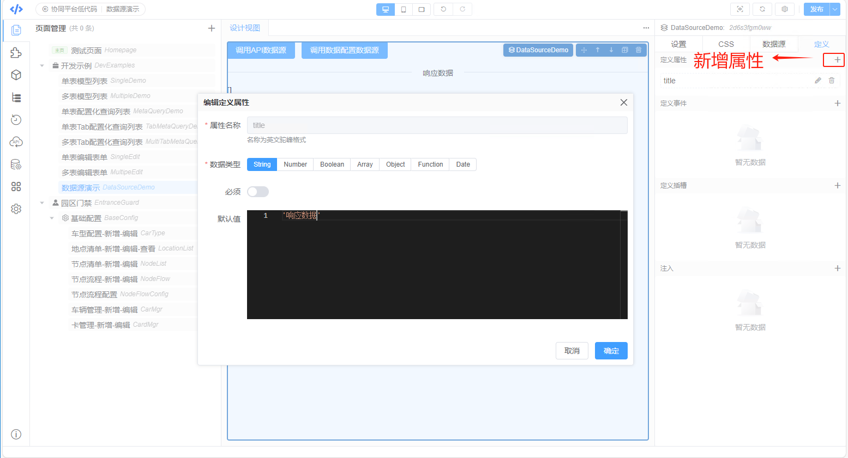Viewport: 848px width, 458px height.
Task: Open the outline tree panel
Action: [16, 97]
